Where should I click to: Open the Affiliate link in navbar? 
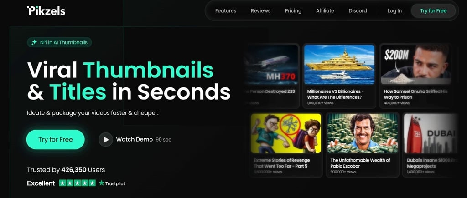tap(325, 11)
